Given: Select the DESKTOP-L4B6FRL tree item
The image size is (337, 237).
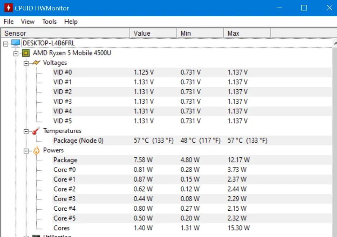Looking at the screenshot, I should tap(49, 43).
